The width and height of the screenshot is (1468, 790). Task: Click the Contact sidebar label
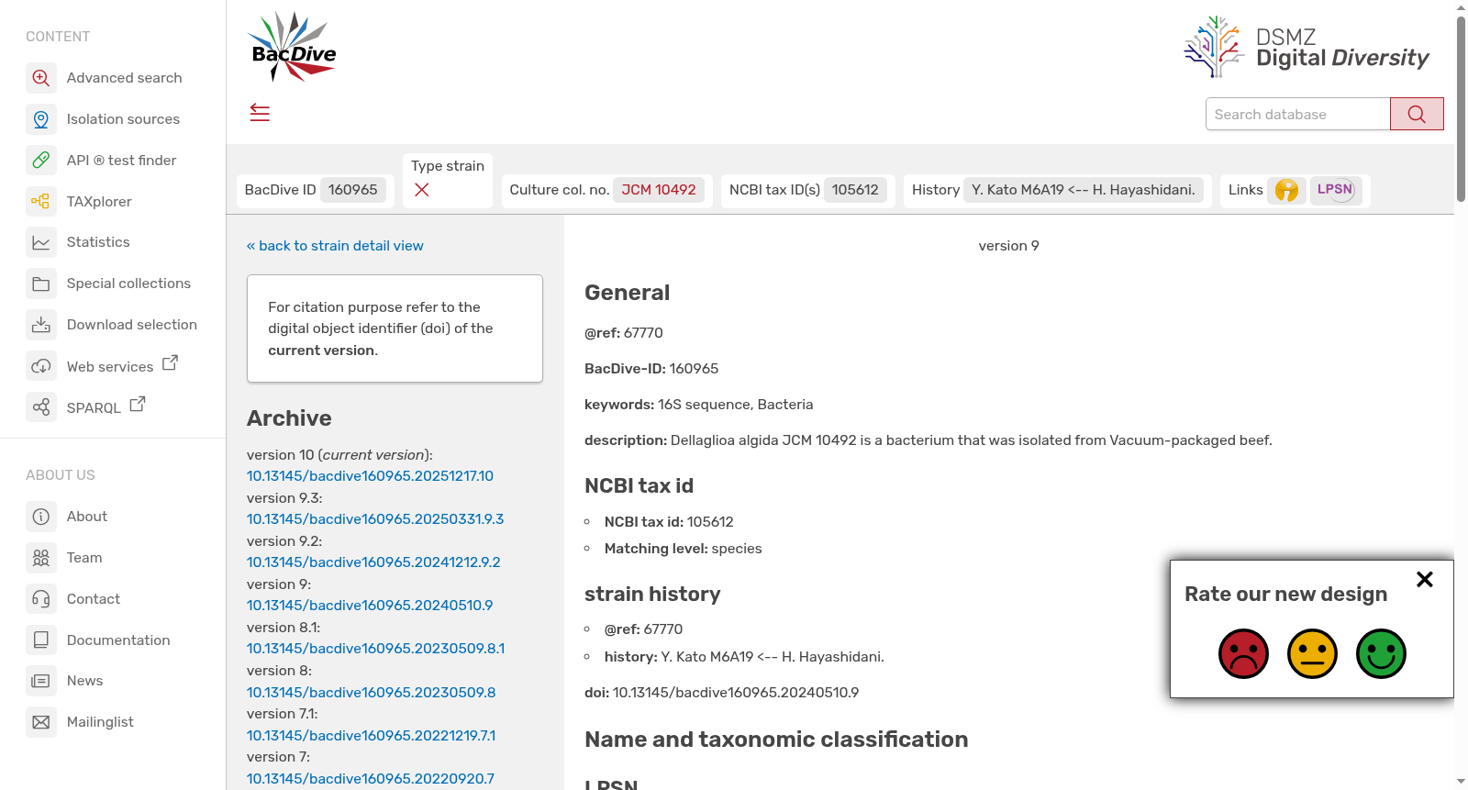click(94, 599)
